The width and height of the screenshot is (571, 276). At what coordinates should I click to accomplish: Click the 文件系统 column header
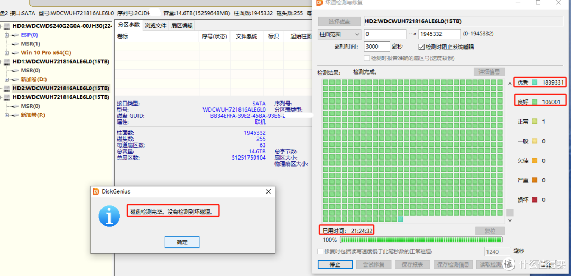[x=246, y=36]
